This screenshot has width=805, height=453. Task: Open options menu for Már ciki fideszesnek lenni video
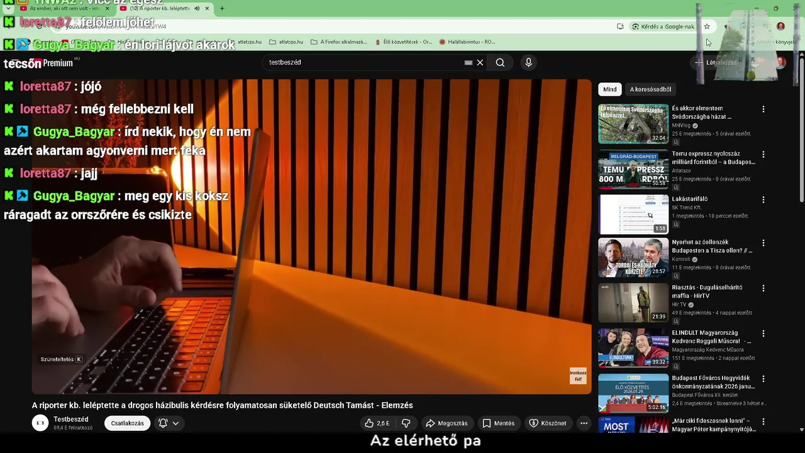(763, 422)
